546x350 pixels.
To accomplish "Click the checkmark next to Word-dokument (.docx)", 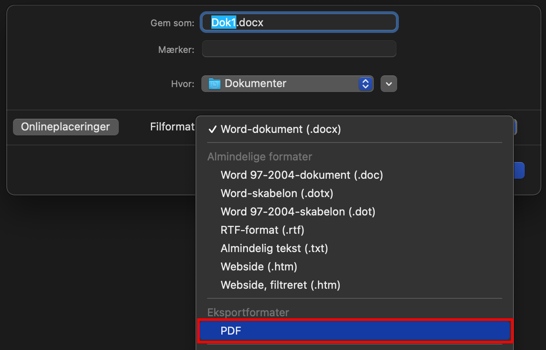I will click(x=213, y=130).
